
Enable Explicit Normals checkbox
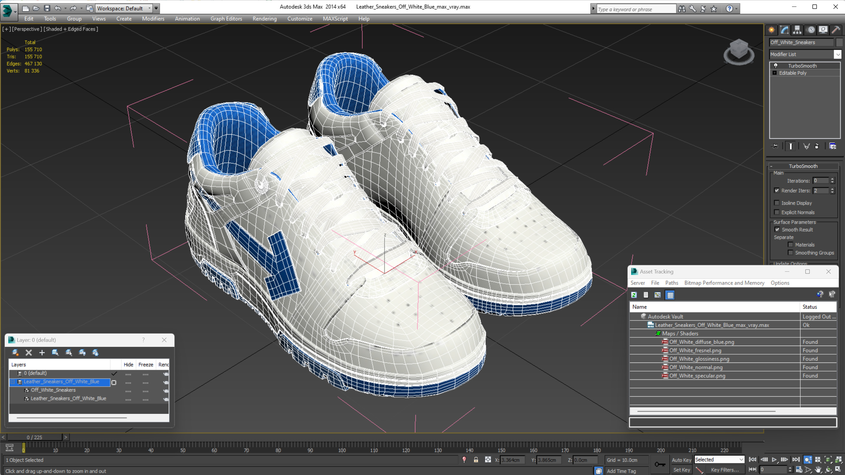777,212
